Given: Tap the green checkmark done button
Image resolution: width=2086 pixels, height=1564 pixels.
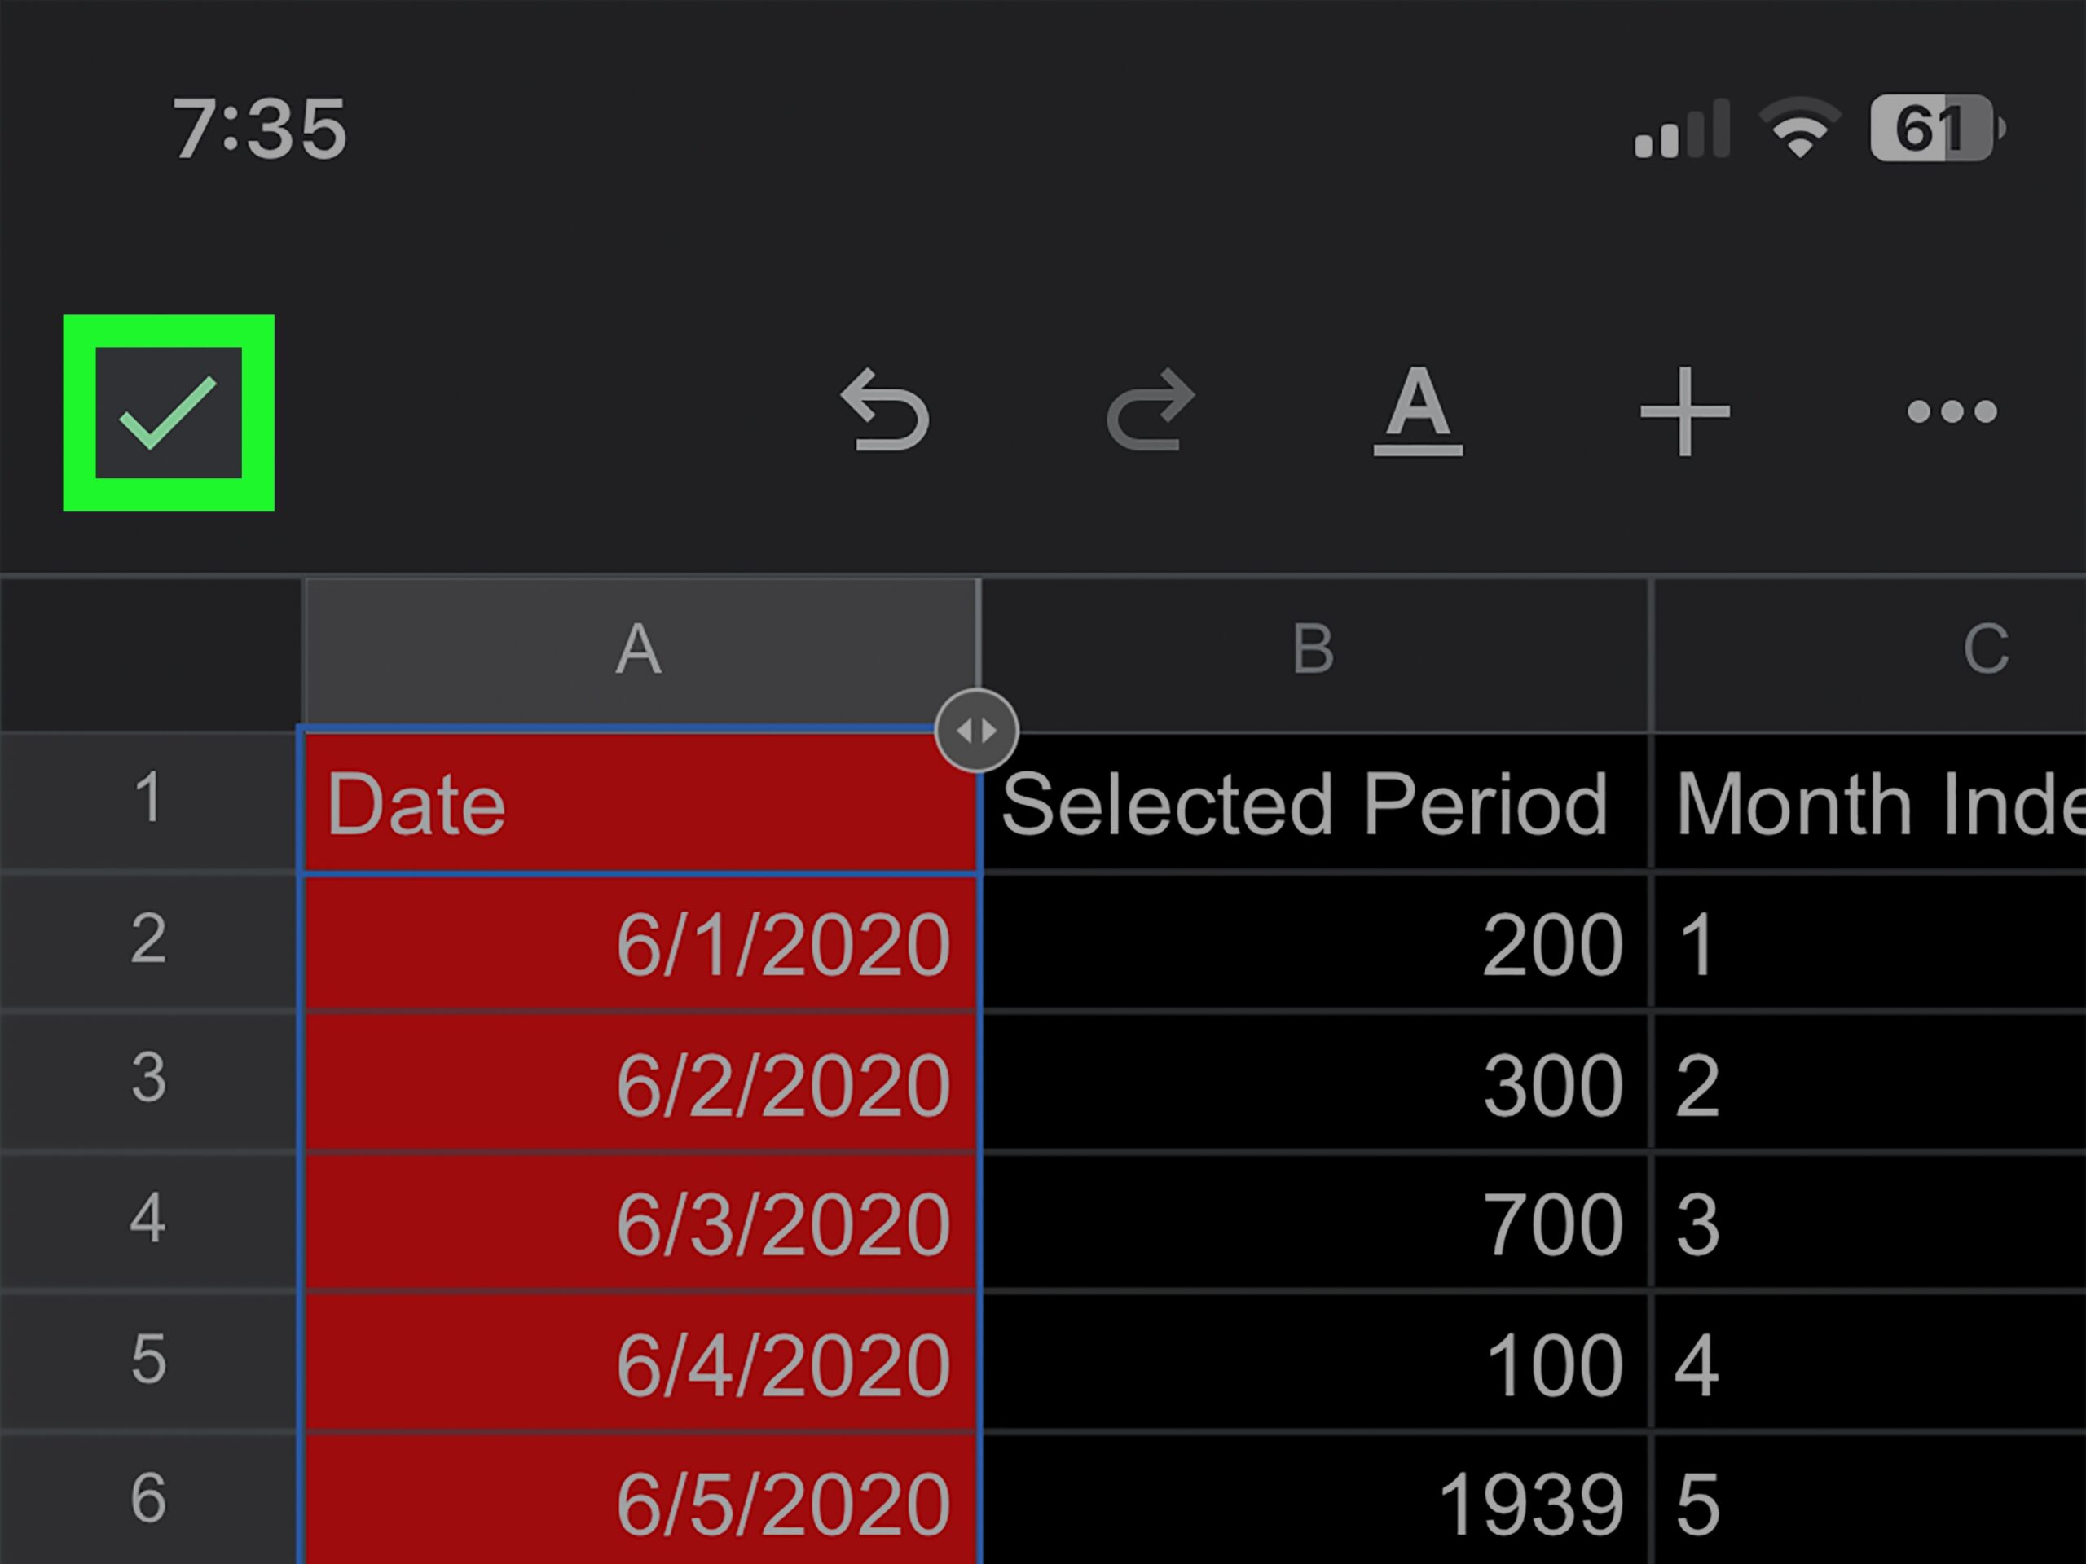Looking at the screenshot, I should pyautogui.click(x=169, y=412).
